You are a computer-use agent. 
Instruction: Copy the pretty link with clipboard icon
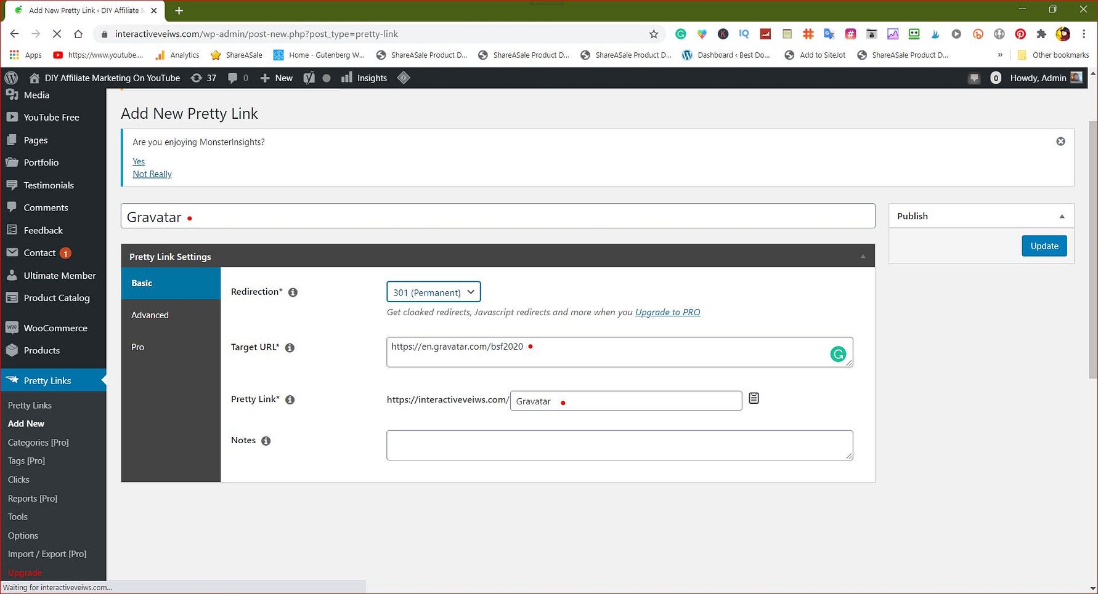(754, 398)
